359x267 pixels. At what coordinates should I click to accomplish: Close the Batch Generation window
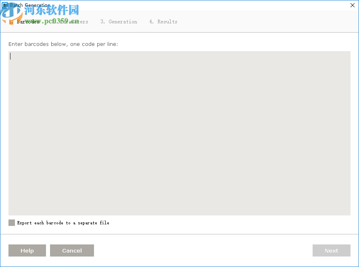click(x=352, y=5)
